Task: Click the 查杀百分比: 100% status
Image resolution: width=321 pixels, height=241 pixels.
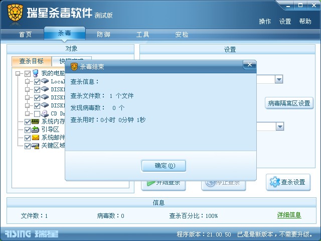Action: (194, 216)
